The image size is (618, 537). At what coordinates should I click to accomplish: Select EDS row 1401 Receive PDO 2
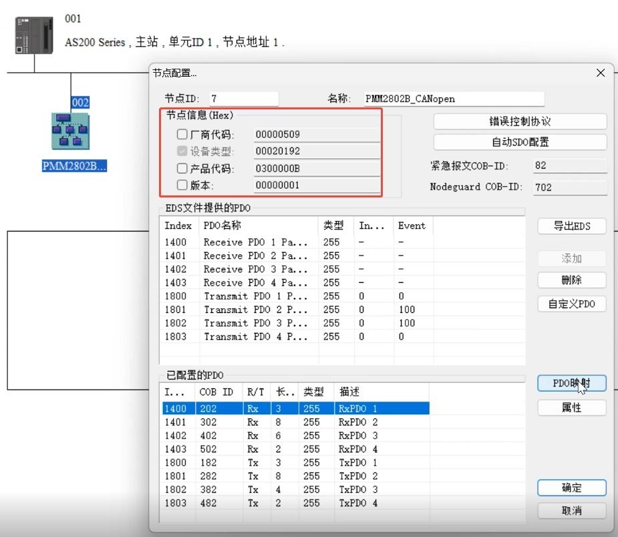pos(342,255)
